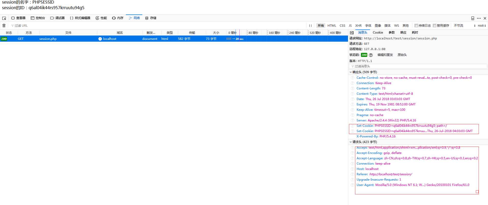The image size is (488, 205).
Task: Switch to the 调试器 debugger tab
Action: pos(57,18)
